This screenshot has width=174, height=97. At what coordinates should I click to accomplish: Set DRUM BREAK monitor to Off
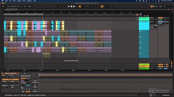pyautogui.click(x=156, y=25)
